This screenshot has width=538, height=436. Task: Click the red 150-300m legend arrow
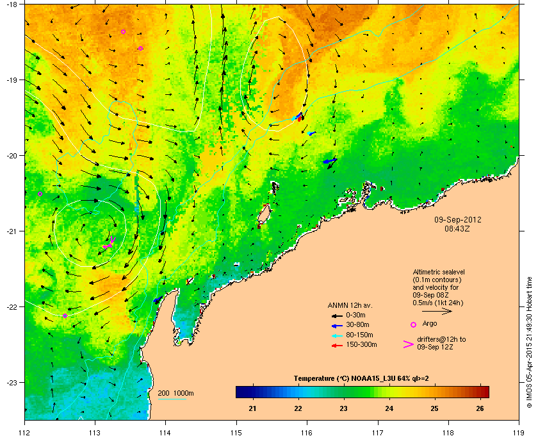coord(337,346)
